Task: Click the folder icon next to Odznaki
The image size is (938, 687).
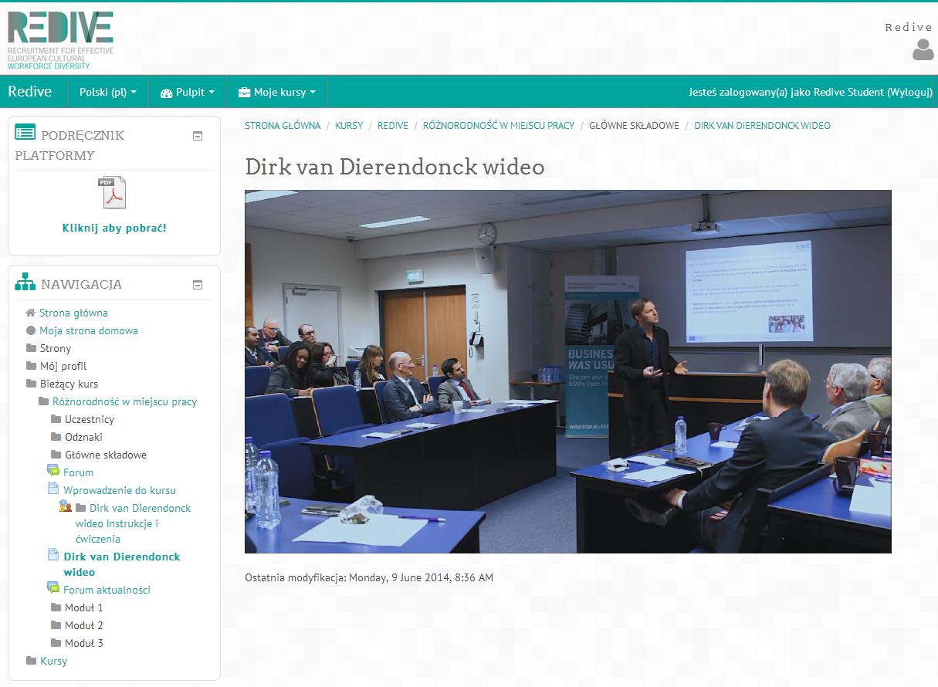Action: pos(56,437)
